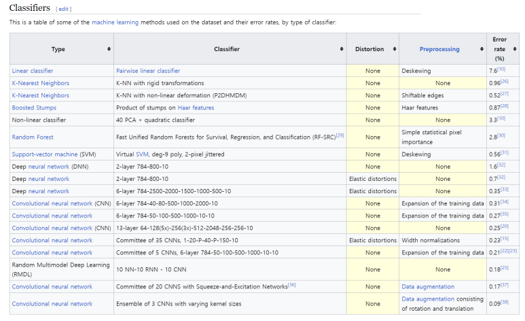525x321 pixels.
Task: Click the edit link beside Classifiers heading
Action: coord(64,9)
